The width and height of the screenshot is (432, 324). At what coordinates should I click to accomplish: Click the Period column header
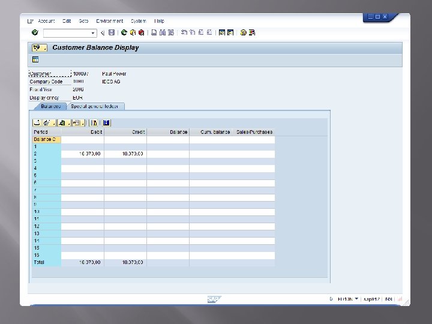coord(47,132)
